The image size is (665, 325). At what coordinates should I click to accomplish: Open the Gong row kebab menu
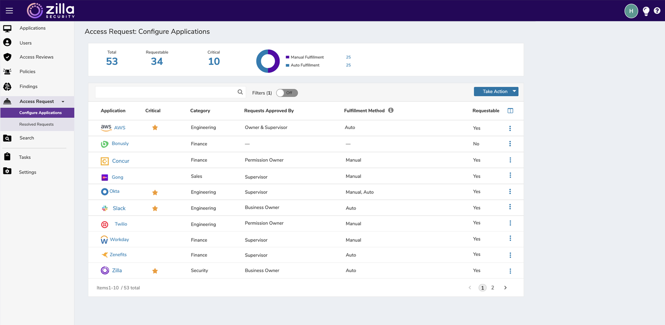click(510, 175)
